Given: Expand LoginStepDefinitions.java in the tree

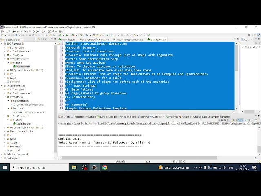Looking at the screenshot, I should point(11,105).
